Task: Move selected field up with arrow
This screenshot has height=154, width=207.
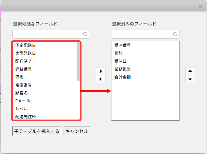Action: tap(190, 71)
